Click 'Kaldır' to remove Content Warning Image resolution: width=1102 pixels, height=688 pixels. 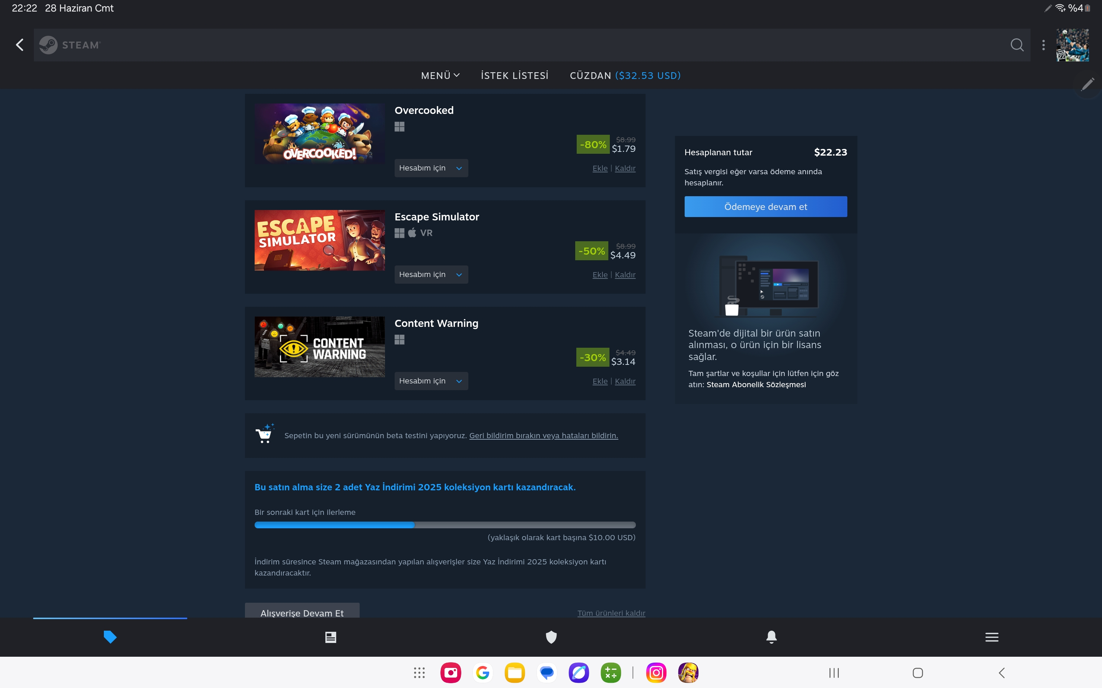625,381
